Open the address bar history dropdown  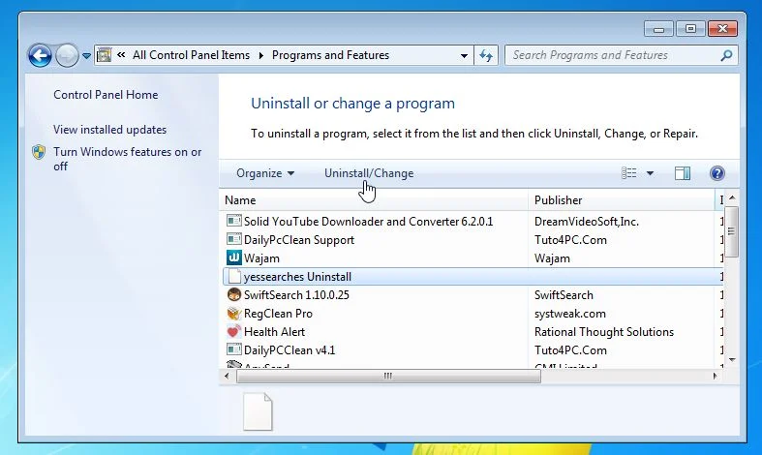point(464,56)
